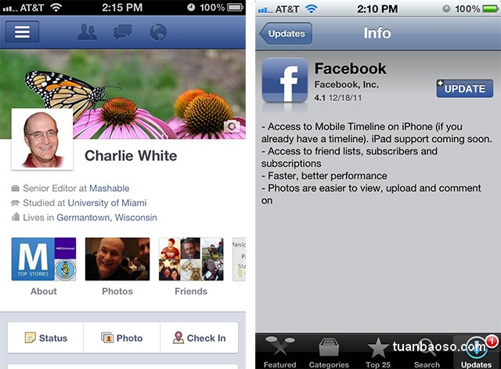Tap the Photo upload button
The width and height of the screenshot is (501, 369).
point(122,338)
